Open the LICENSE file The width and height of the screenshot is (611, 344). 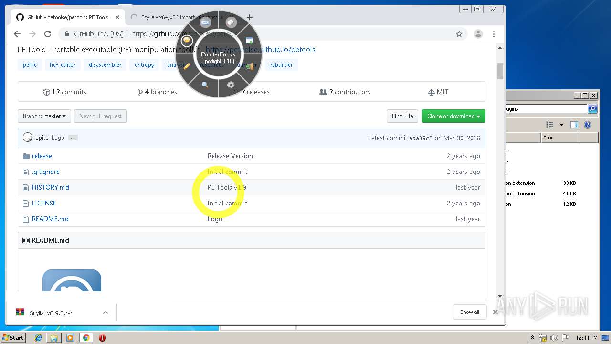pos(44,203)
